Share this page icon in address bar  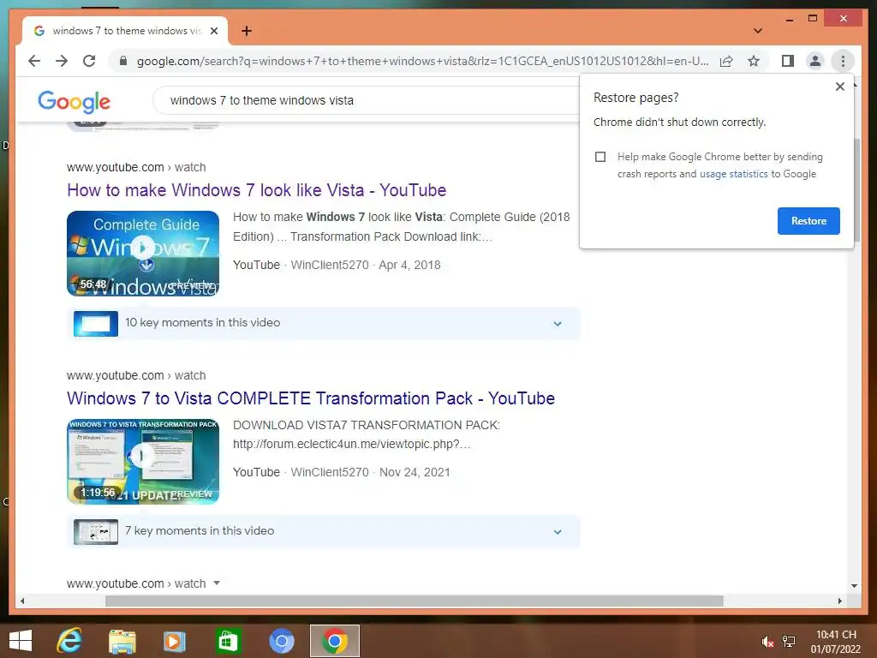tap(726, 61)
